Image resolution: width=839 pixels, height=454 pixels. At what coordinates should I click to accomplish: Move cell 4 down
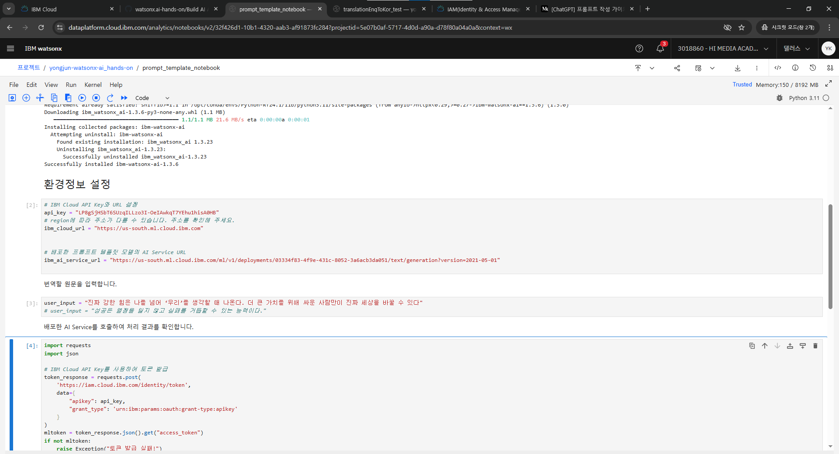tap(777, 346)
